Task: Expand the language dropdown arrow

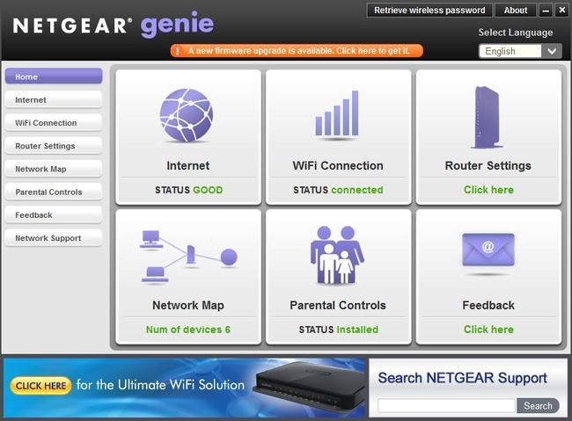Action: [x=552, y=51]
